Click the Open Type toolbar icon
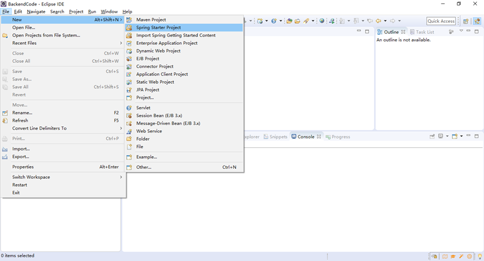 [x=289, y=21]
